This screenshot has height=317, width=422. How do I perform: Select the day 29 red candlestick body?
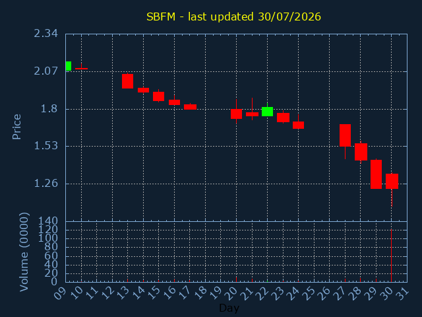[x=376, y=174]
